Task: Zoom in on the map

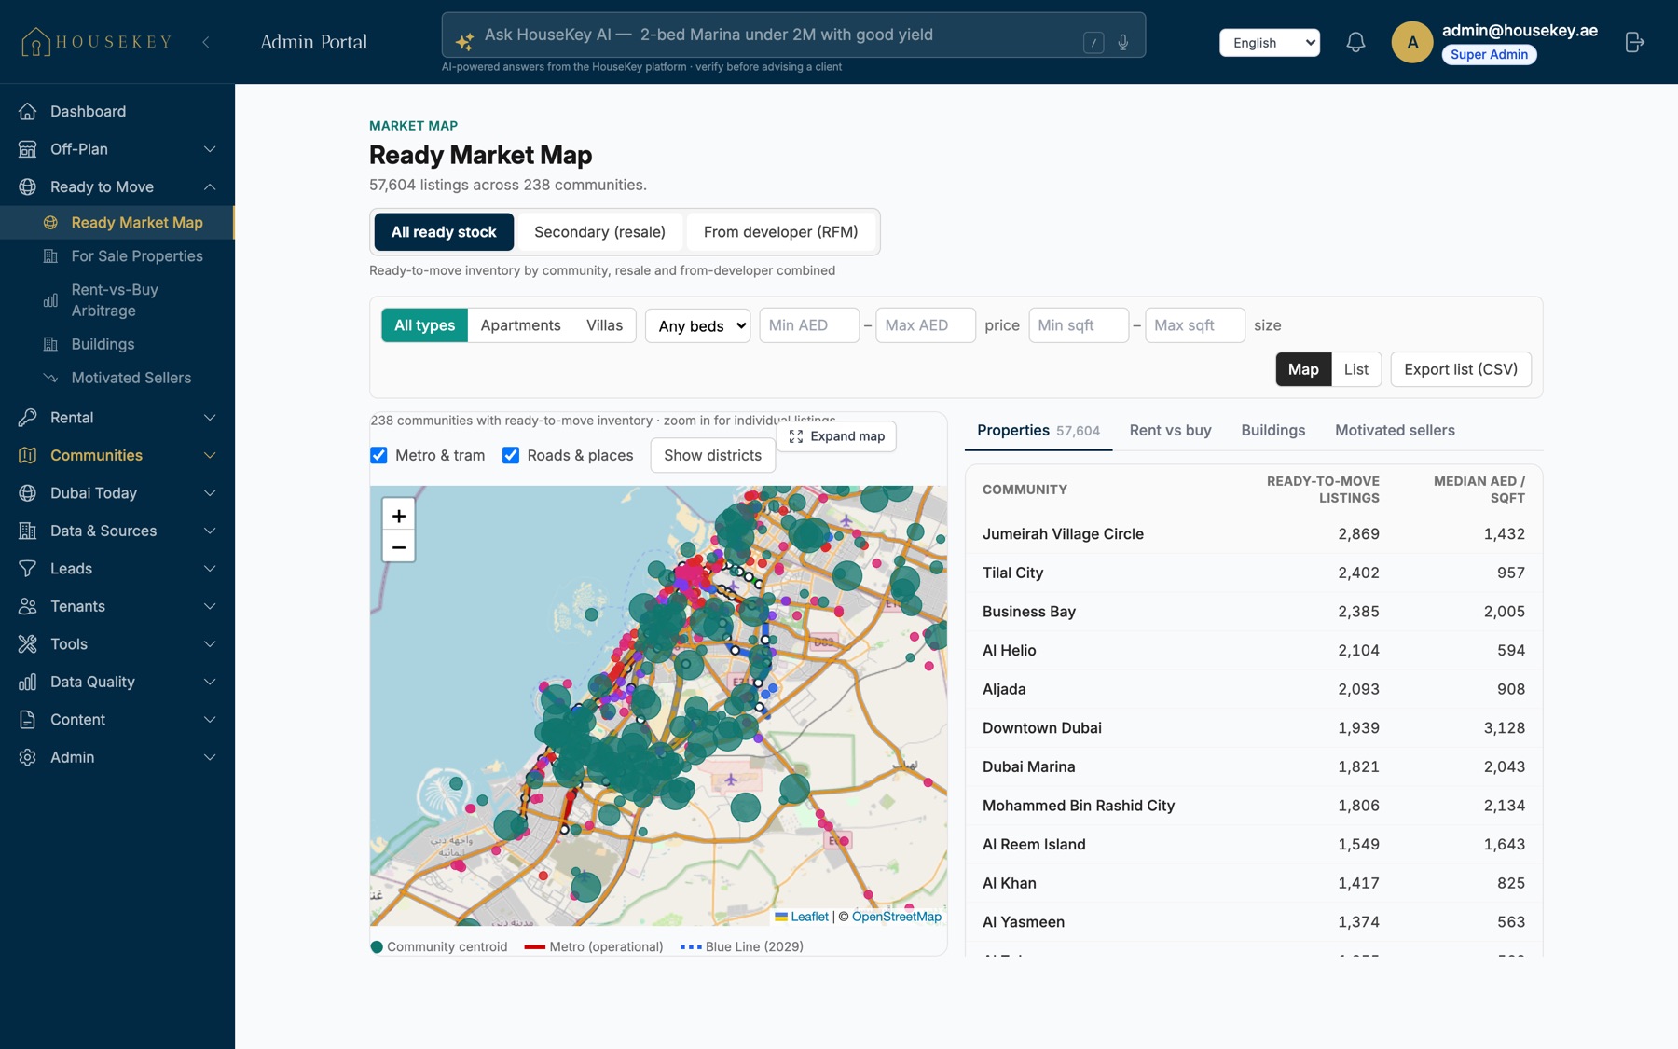Action: click(x=399, y=515)
